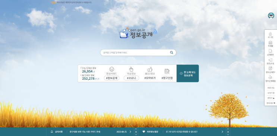
Task: Click the 자주묻는질문 heading label
Action: pos(152,132)
